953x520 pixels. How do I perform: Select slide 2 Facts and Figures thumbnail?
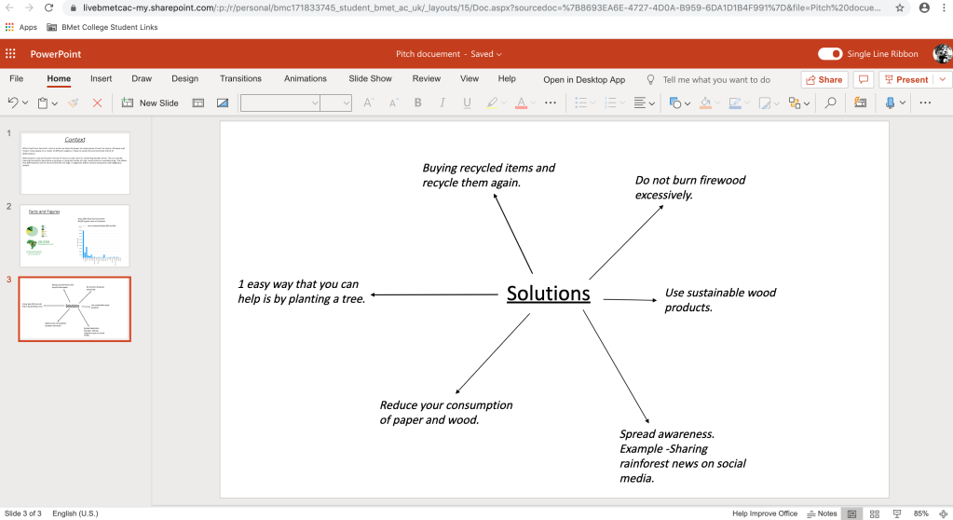pyautogui.click(x=75, y=237)
